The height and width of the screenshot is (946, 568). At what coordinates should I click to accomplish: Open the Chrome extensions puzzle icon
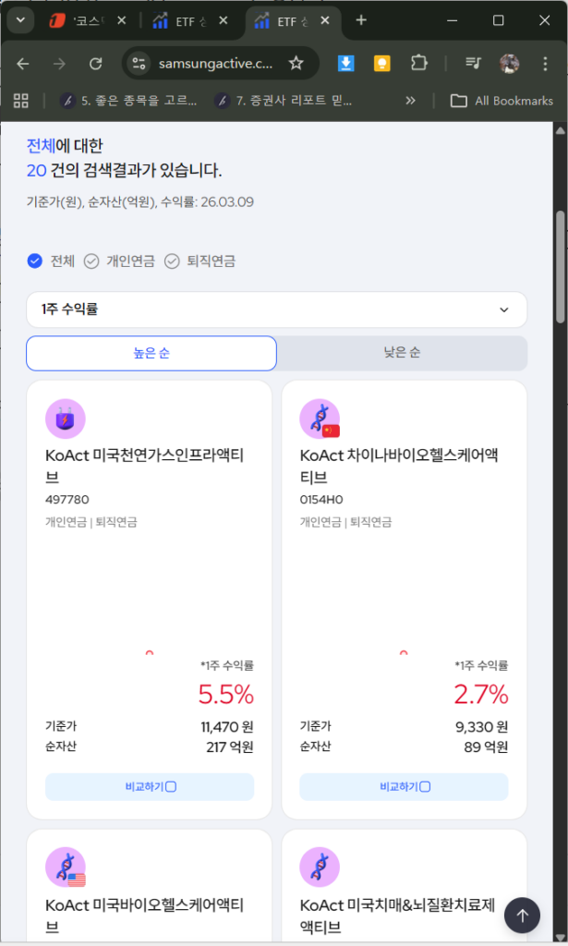[418, 63]
